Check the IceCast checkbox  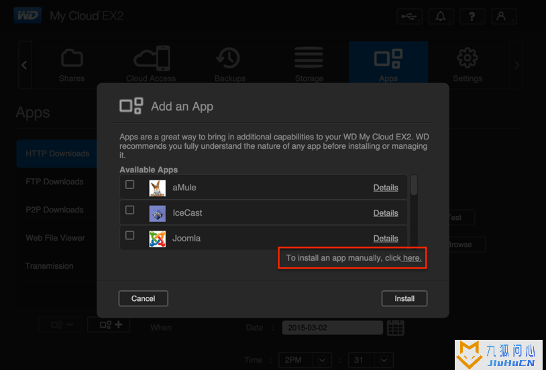point(130,210)
